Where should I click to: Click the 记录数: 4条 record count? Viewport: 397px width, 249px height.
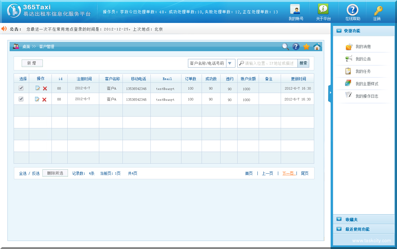[x=83, y=173]
